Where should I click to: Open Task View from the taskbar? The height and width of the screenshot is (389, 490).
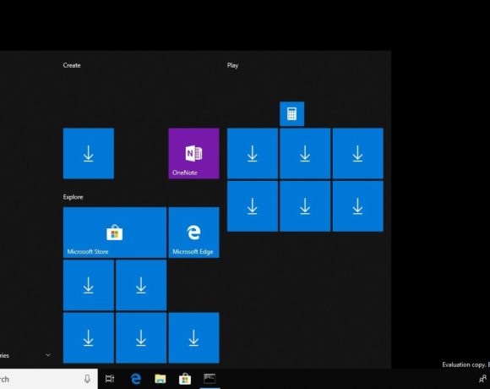pyautogui.click(x=110, y=379)
